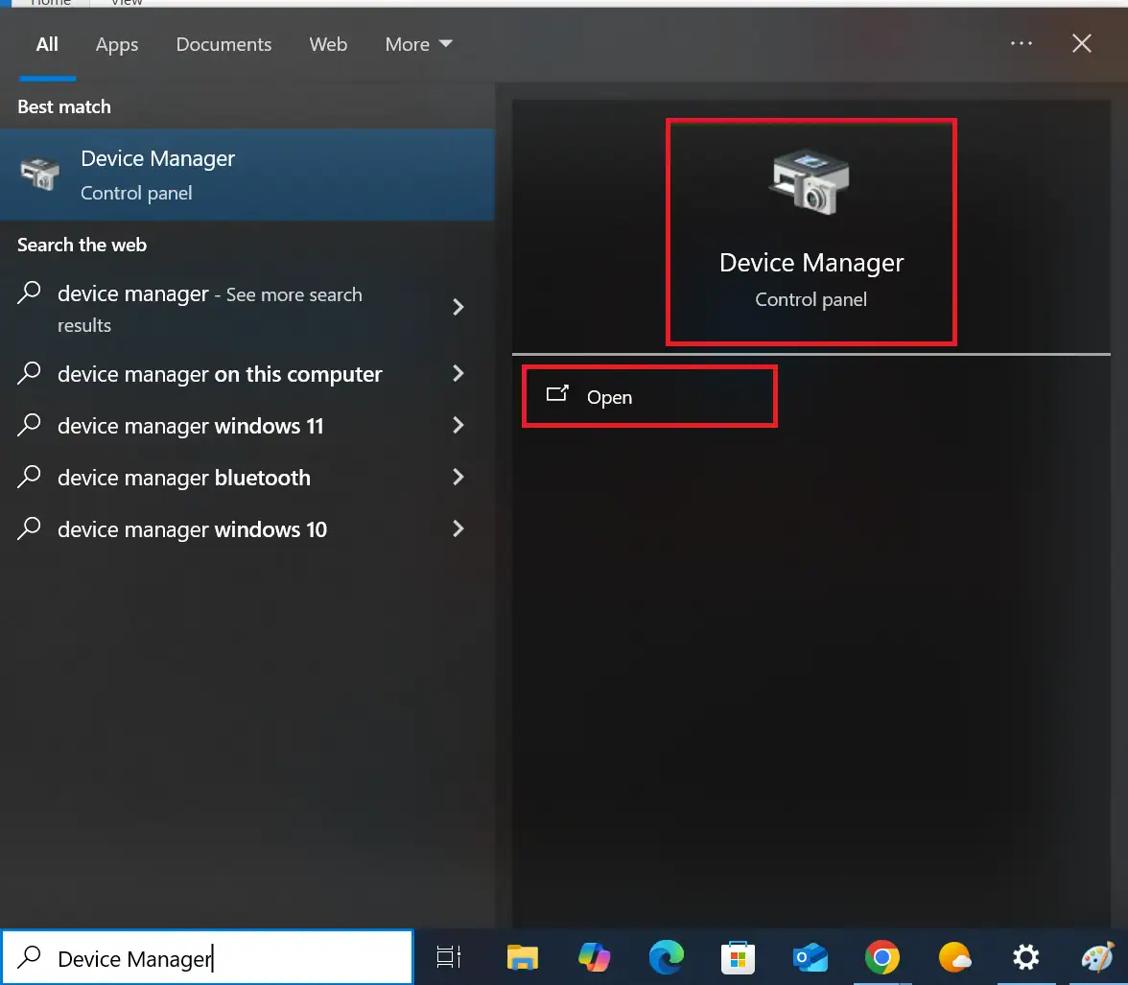1128x985 pixels.
Task: Open Settings gear icon in taskbar
Action: point(1025,957)
